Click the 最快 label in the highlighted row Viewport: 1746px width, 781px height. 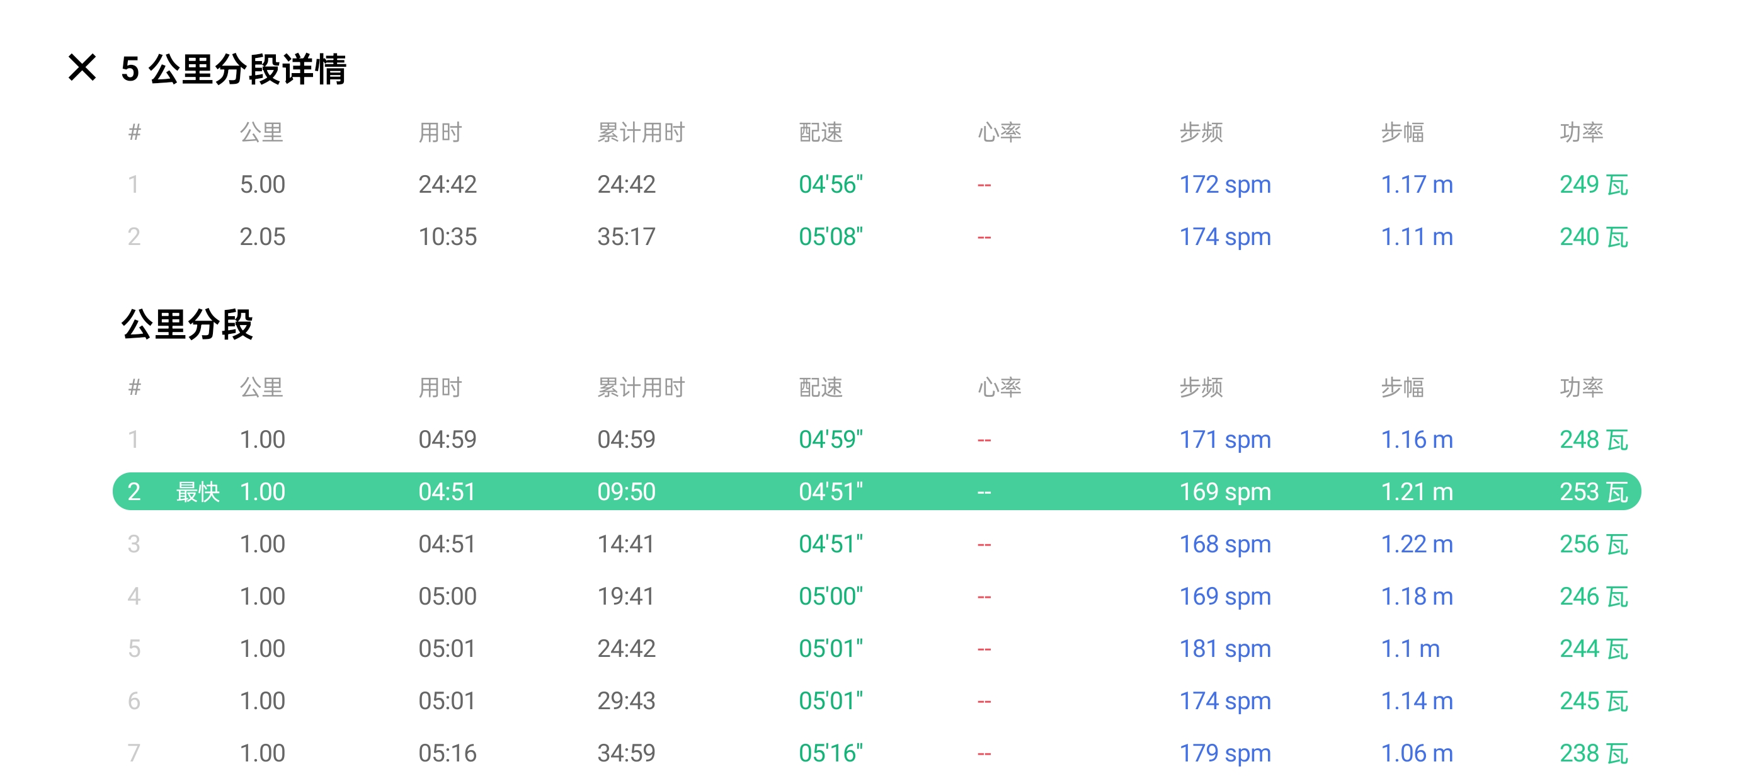pos(197,491)
